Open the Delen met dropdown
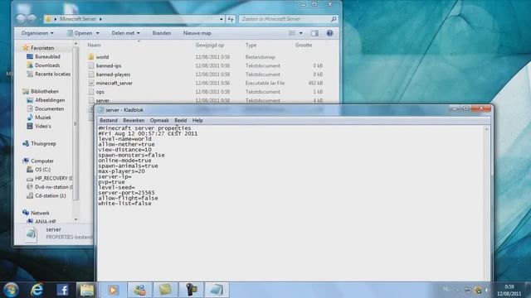Viewport: 531px width, 298px height. click(x=125, y=33)
